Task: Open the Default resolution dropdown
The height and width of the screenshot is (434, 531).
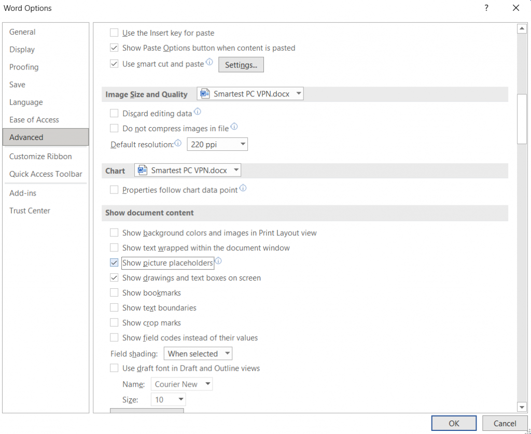Action: coord(241,144)
